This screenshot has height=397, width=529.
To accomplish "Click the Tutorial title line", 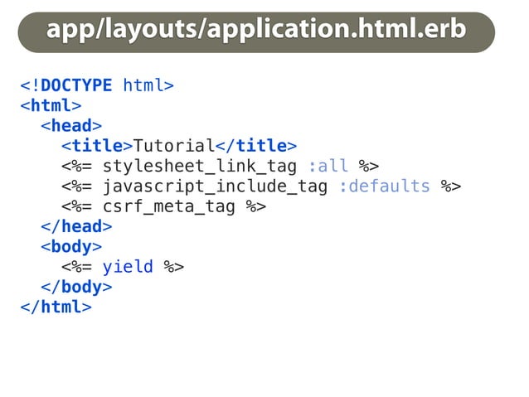I will point(179,146).
